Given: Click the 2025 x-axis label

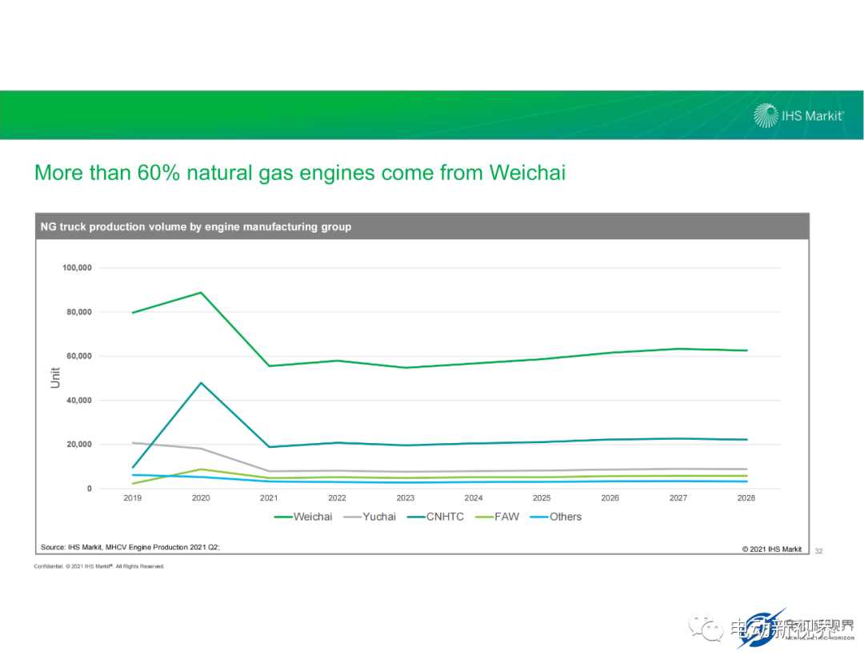Looking at the screenshot, I should (x=542, y=498).
